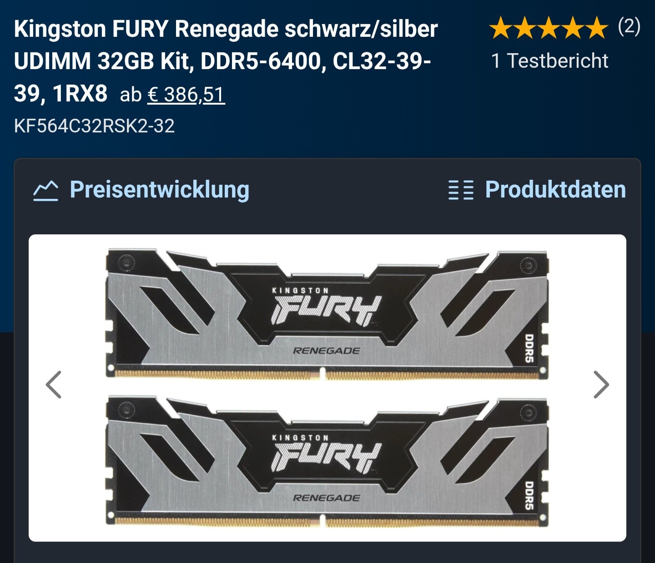The width and height of the screenshot is (655, 563).
Task: Click the RENEGADE text on lower module
Action: click(326, 498)
